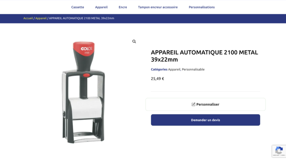Click the Demander un devis button
The height and width of the screenshot is (160, 286).
[206, 120]
